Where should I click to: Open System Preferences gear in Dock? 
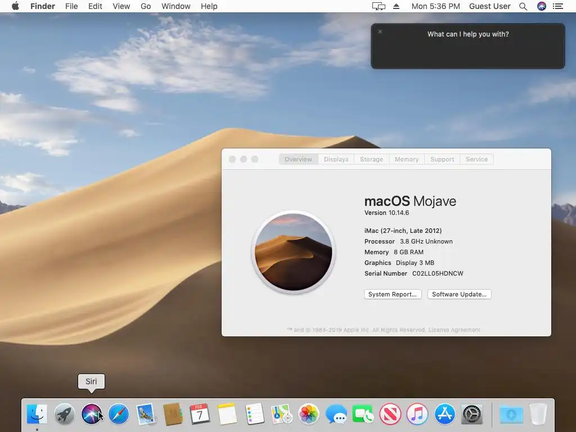(x=472, y=414)
